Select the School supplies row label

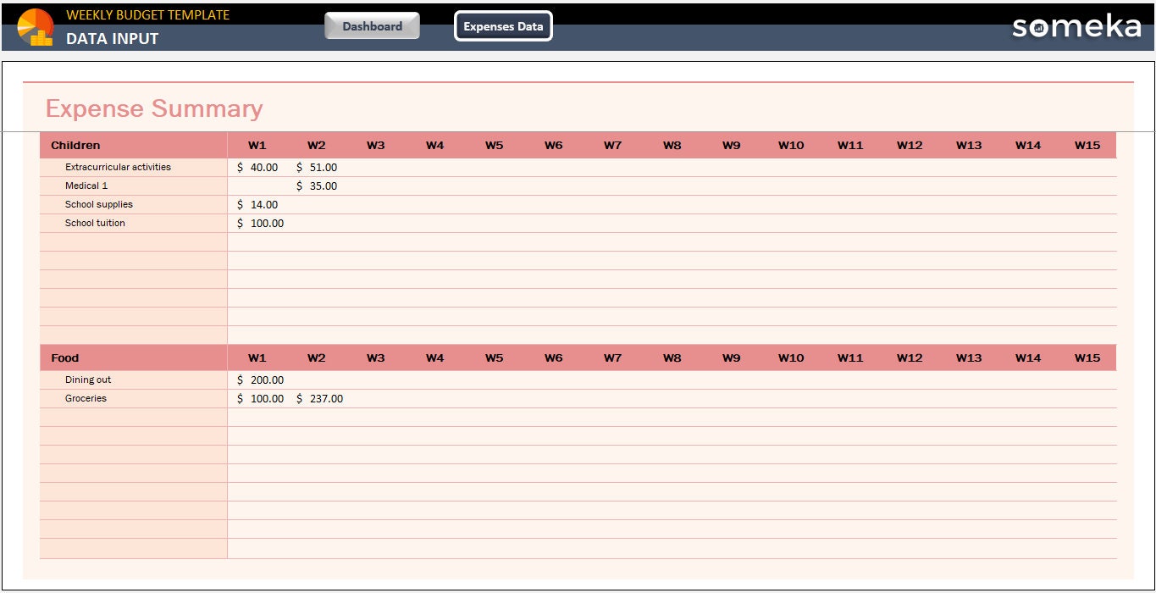[99, 204]
